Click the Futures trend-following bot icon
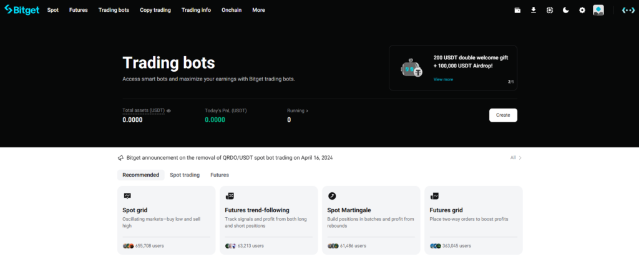This screenshot has height=269, width=639. click(x=230, y=196)
